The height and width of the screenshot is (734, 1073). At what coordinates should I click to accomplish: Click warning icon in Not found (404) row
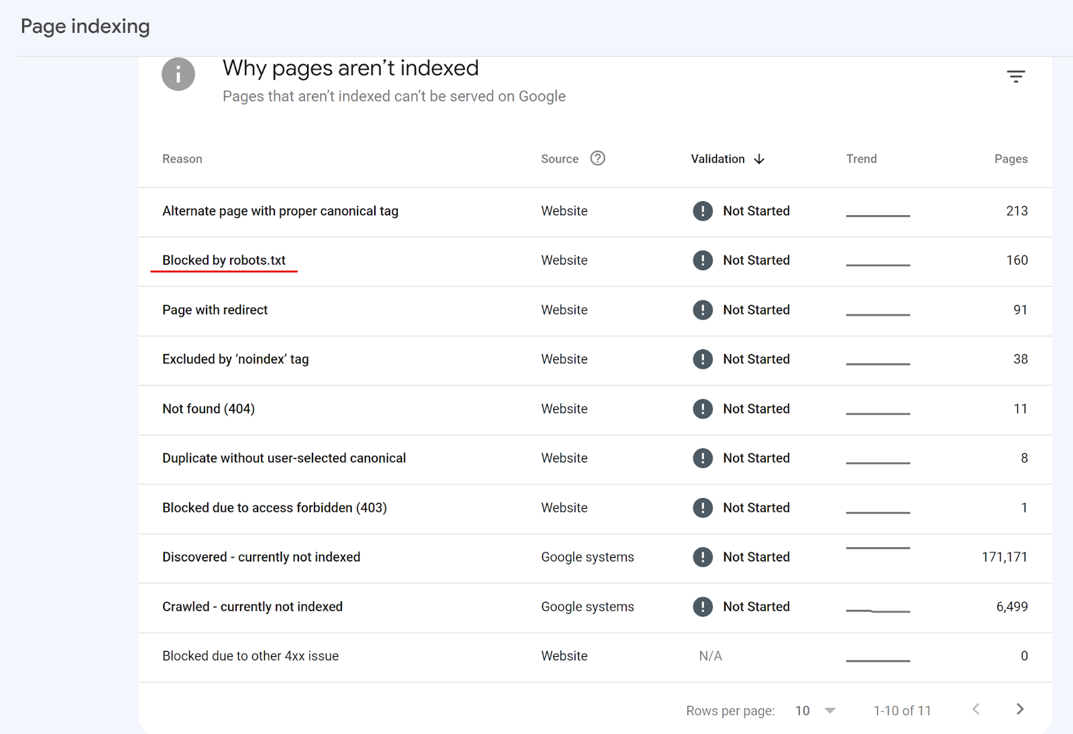pos(702,409)
